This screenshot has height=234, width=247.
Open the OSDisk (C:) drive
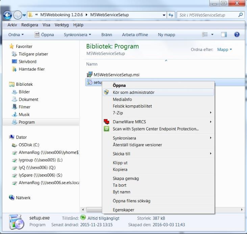(29, 145)
